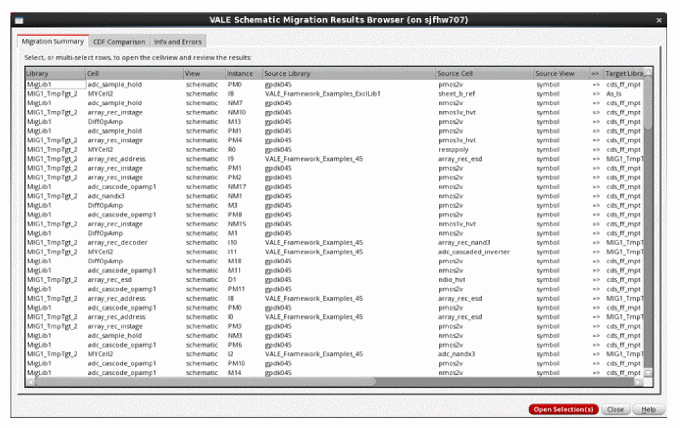Image resolution: width=680 pixels, height=428 pixels.
Task: Sort by the View column header
Action: pos(204,73)
